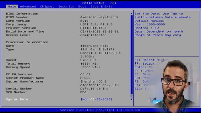Click EC FW Version value 00.07
The image size is (201, 113).
[85, 74]
